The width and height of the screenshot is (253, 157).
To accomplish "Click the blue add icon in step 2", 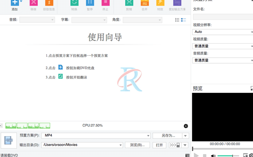I will [x=61, y=67].
